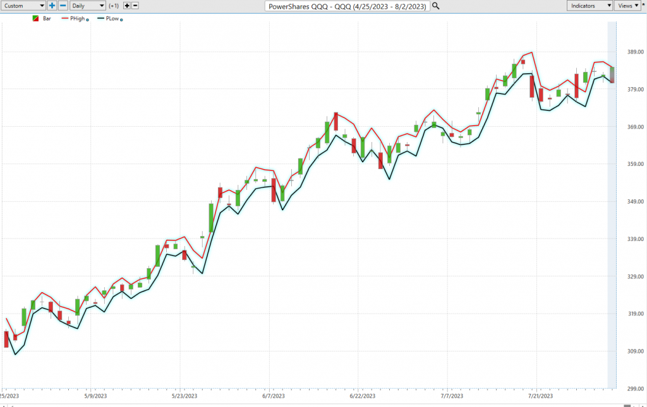Click the small black plus button beside (+1)

click(126, 6)
